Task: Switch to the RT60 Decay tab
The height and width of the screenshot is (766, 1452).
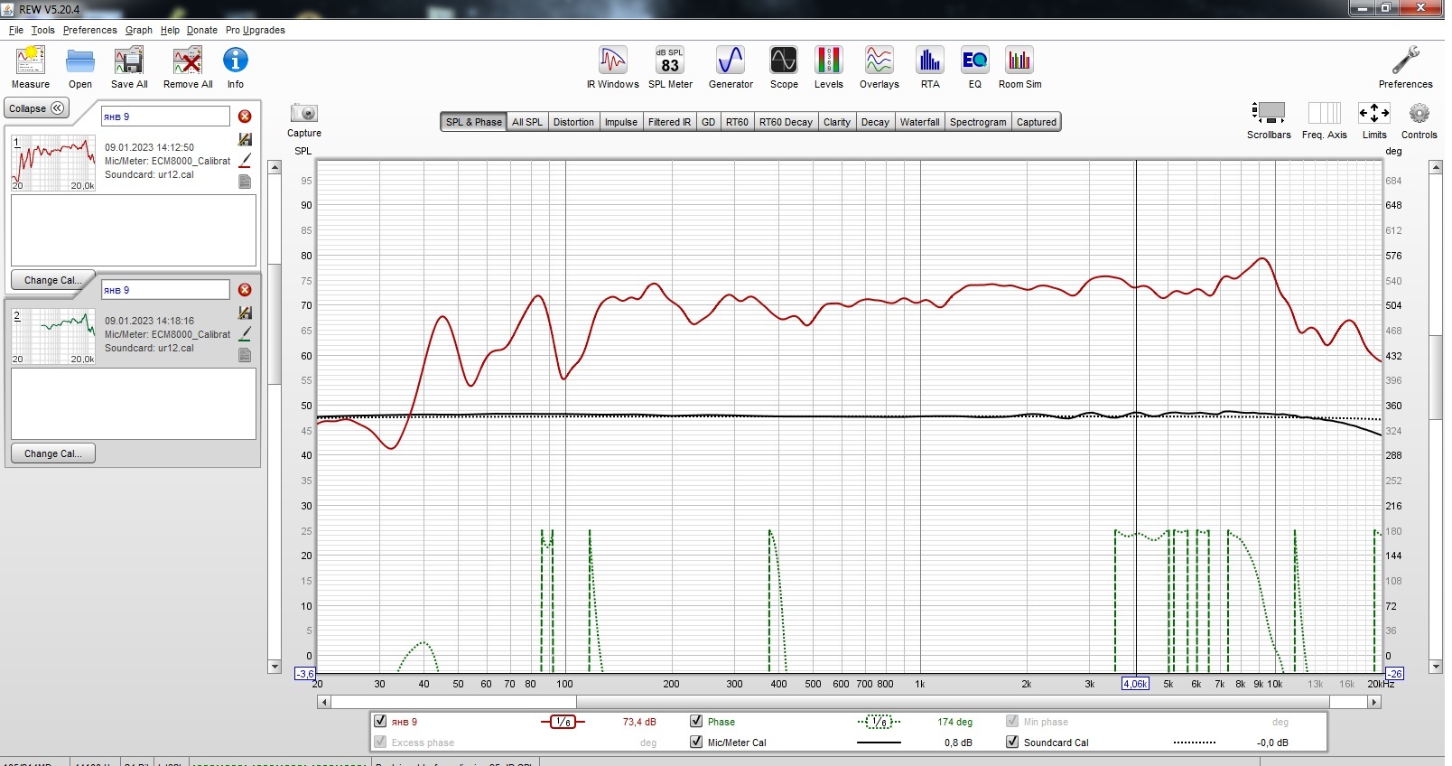Action: [786, 122]
